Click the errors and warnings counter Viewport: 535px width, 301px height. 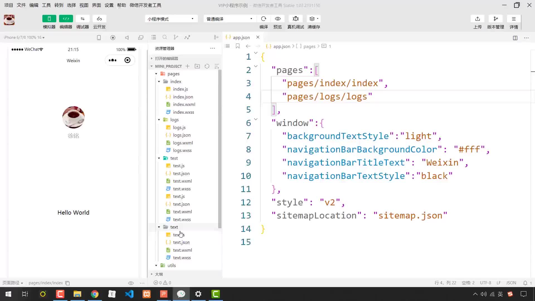[162, 283]
